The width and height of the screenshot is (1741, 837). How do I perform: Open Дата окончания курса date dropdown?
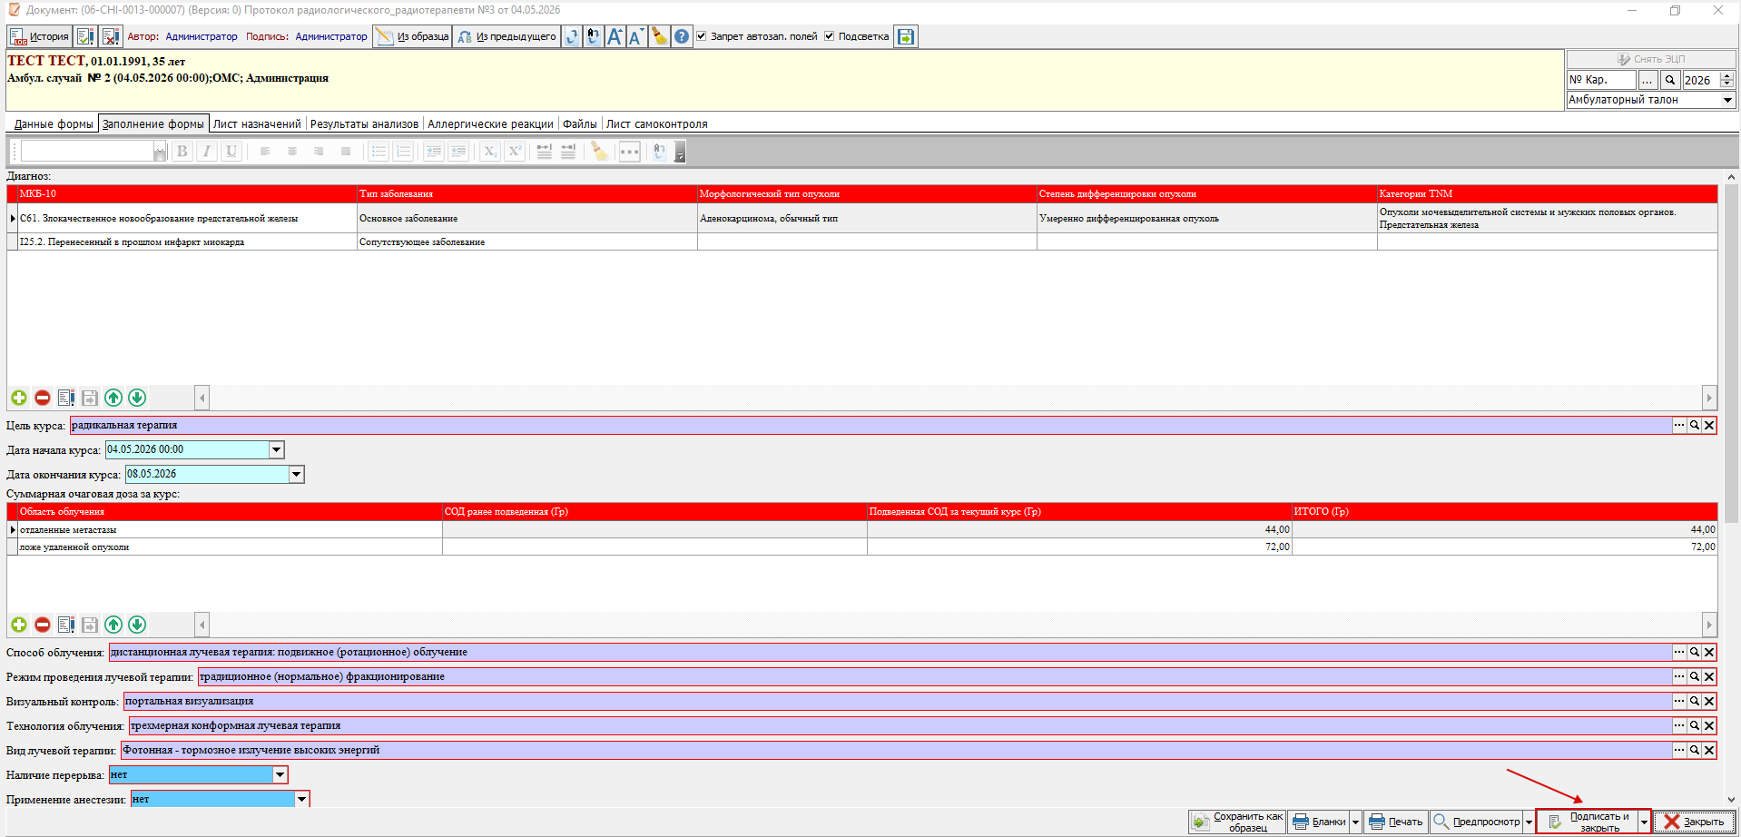[296, 474]
